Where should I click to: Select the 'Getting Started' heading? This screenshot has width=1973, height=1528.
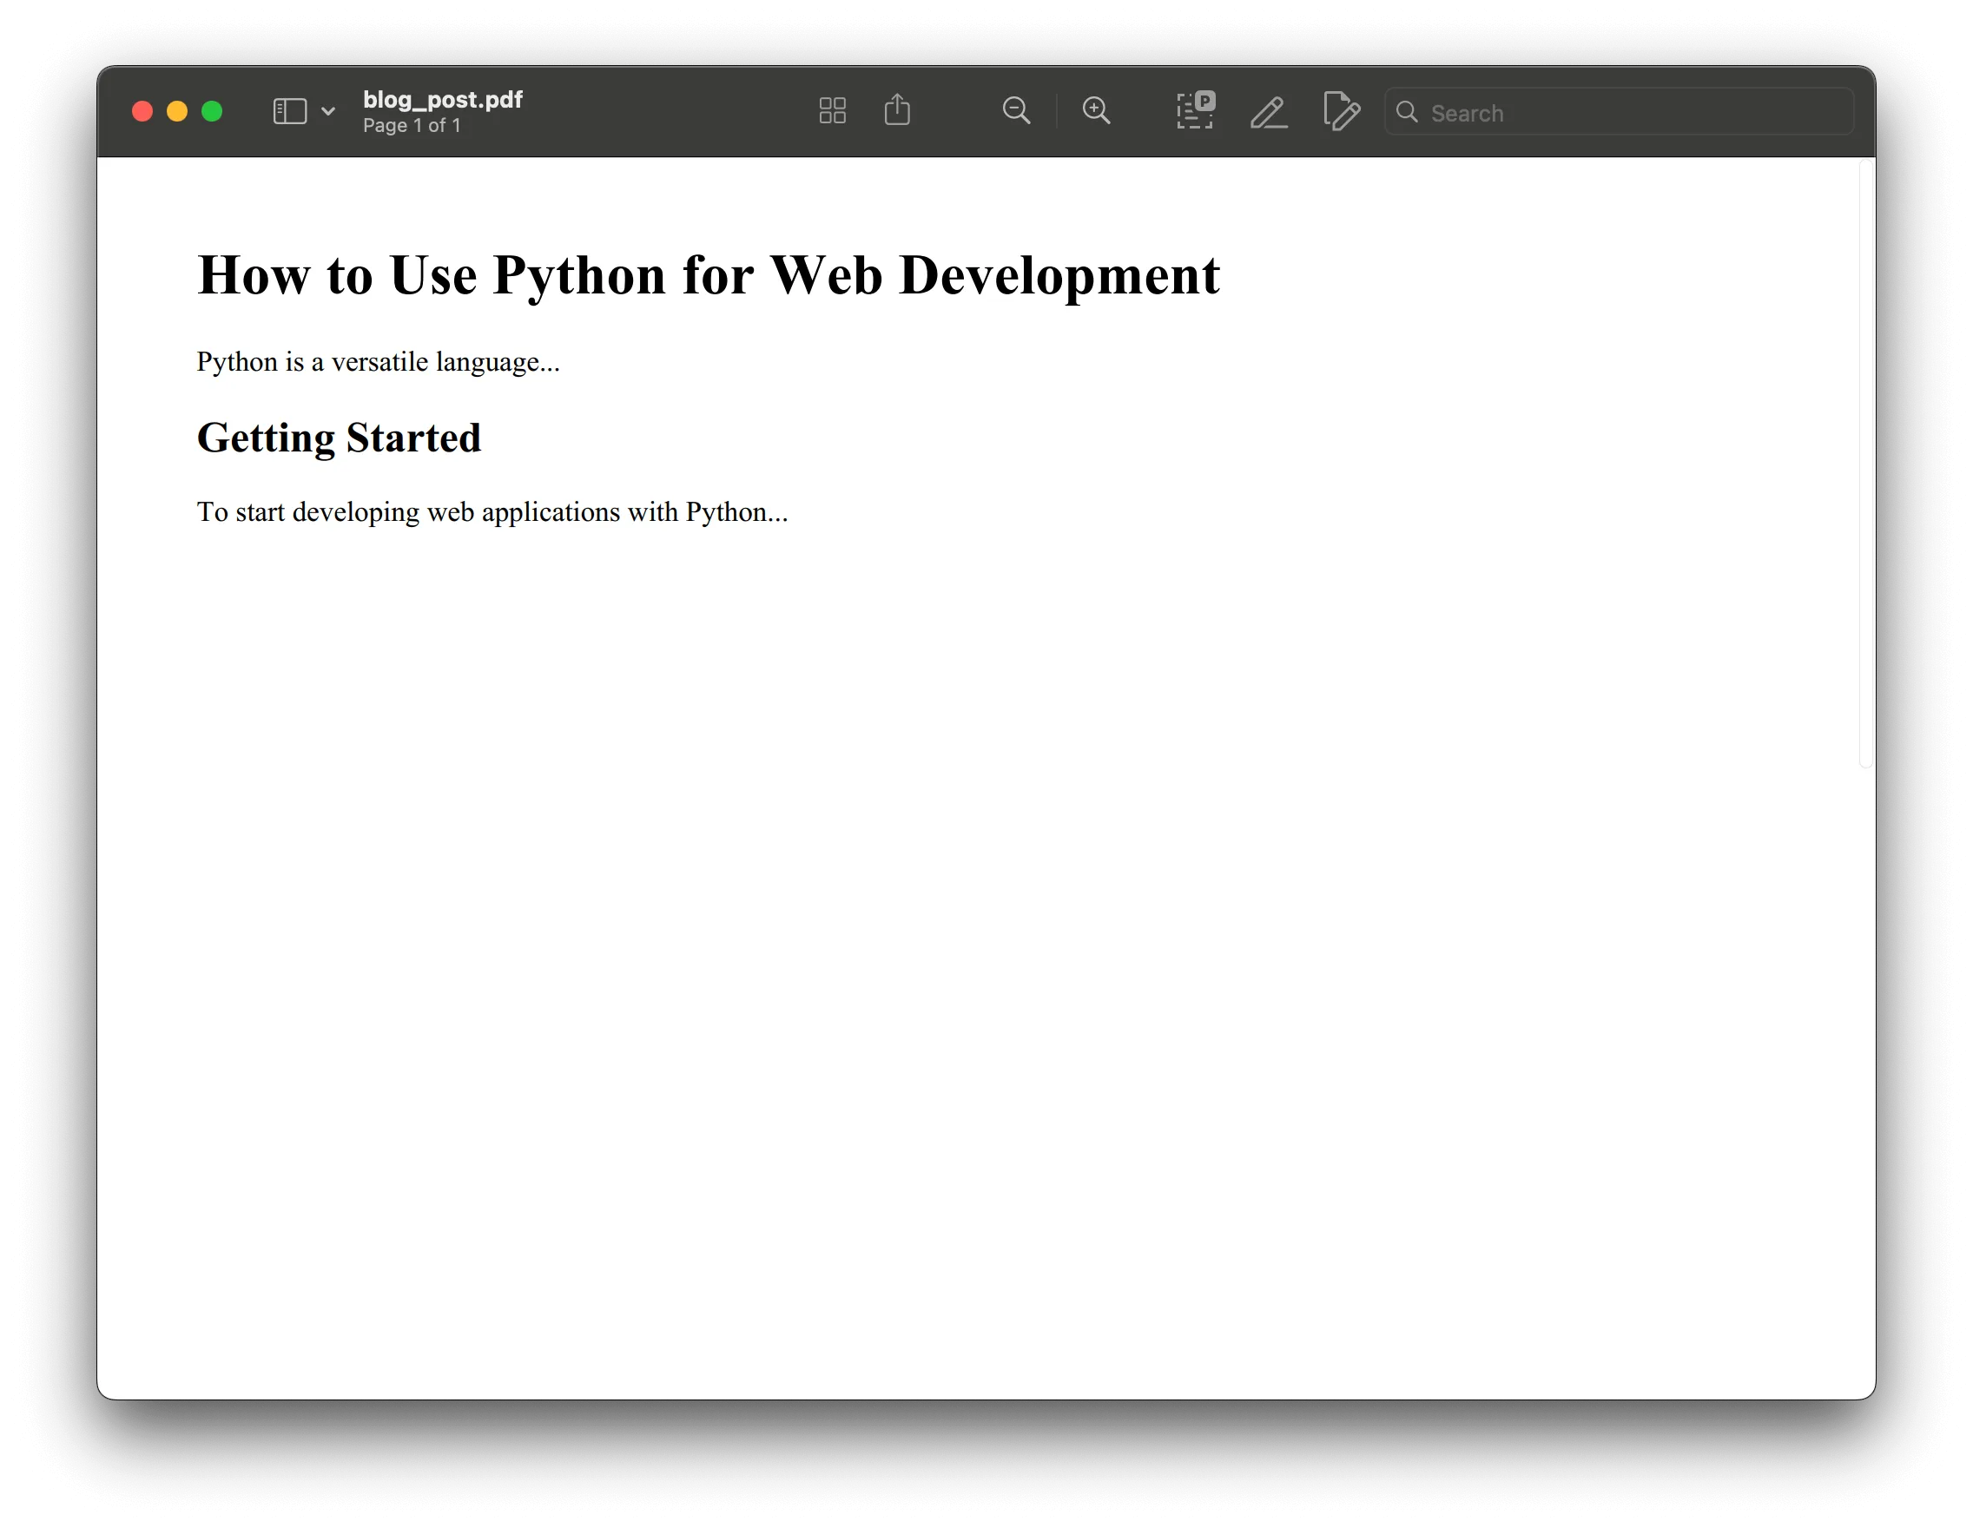339,438
